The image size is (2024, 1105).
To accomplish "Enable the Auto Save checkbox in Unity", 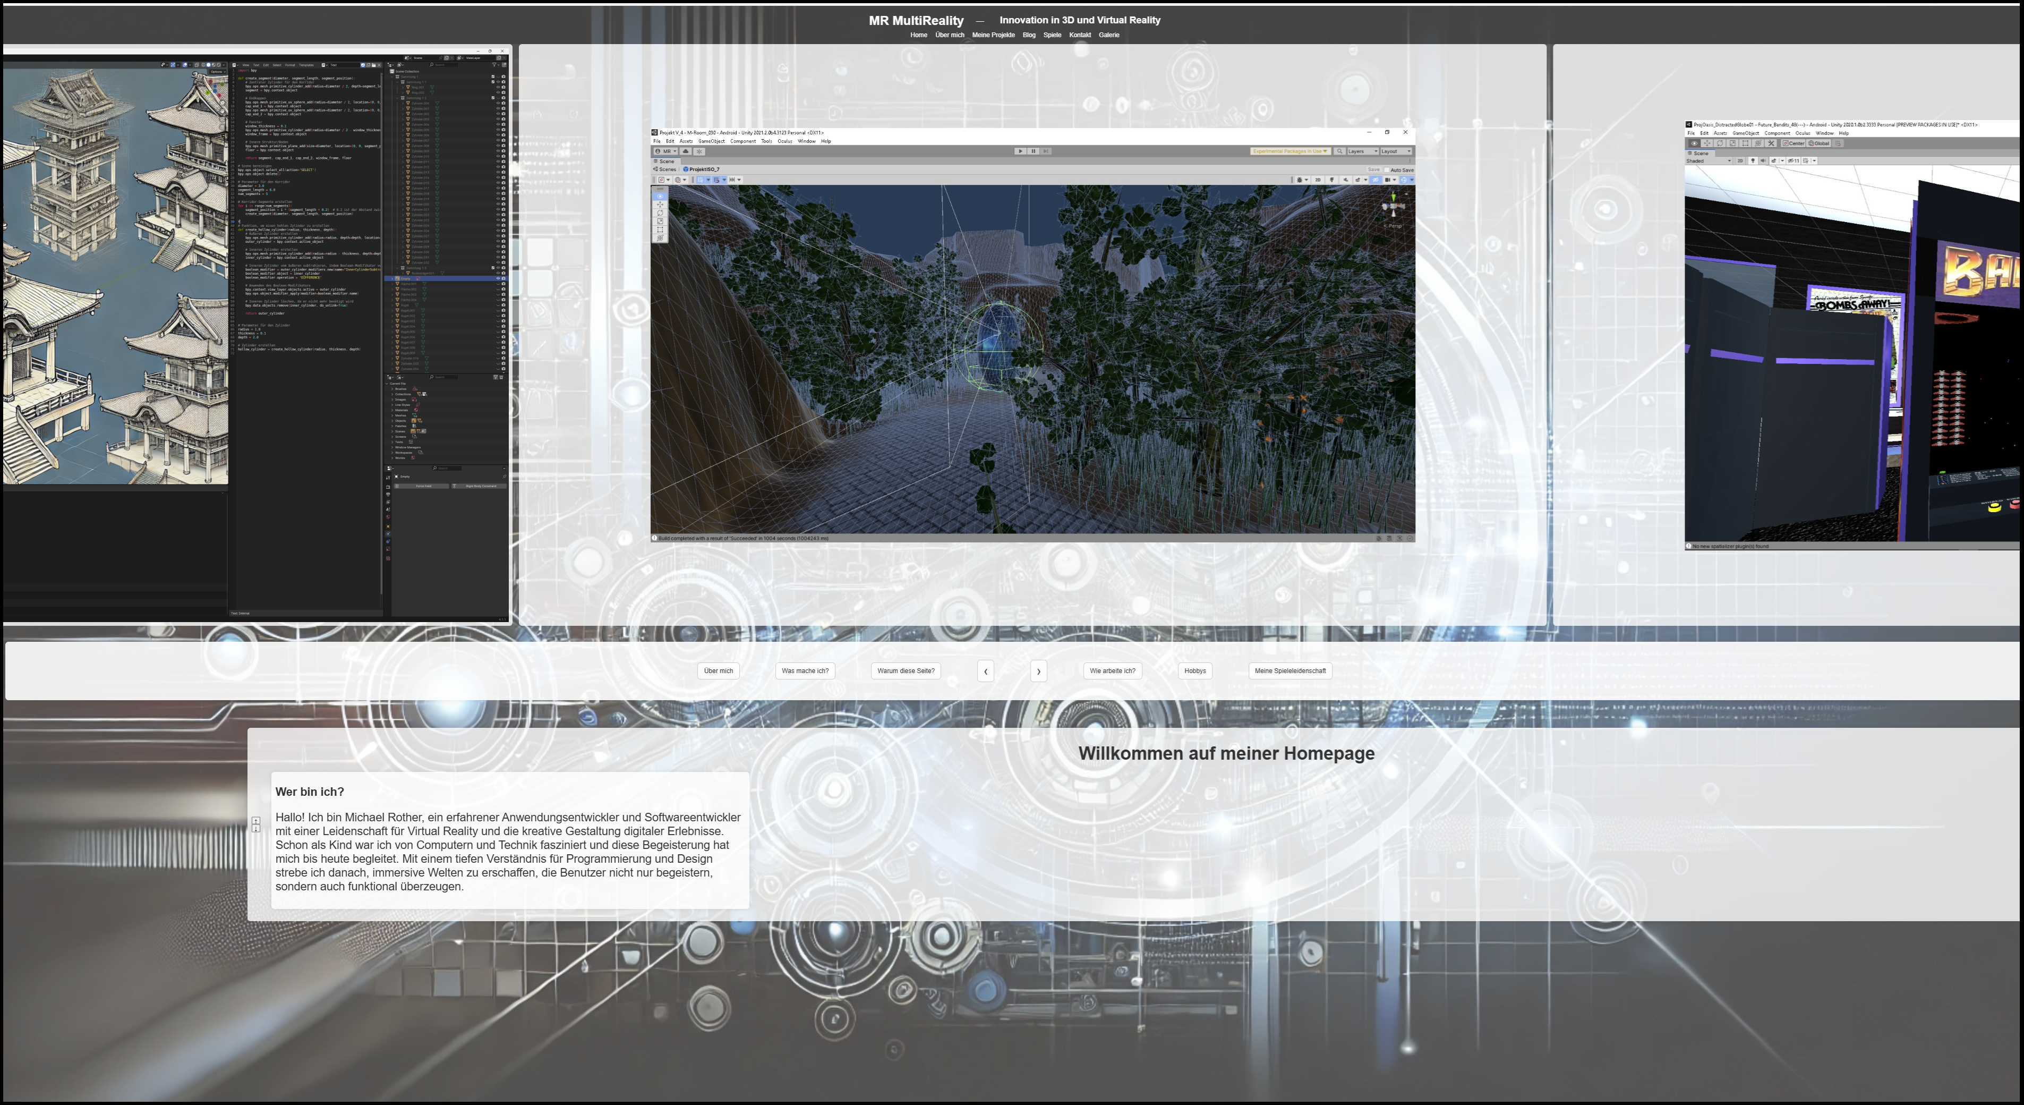I will [1388, 170].
